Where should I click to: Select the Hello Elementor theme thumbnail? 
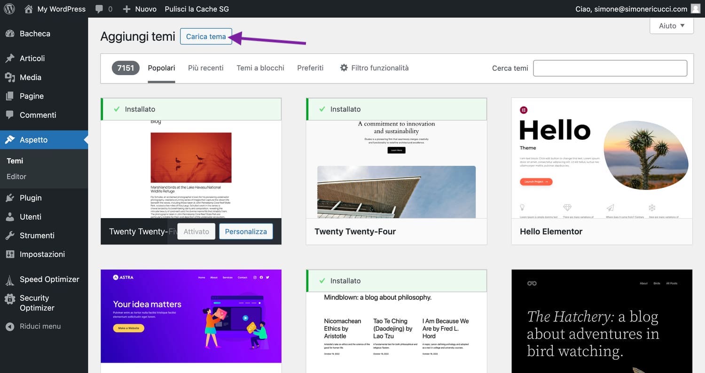tap(602, 158)
